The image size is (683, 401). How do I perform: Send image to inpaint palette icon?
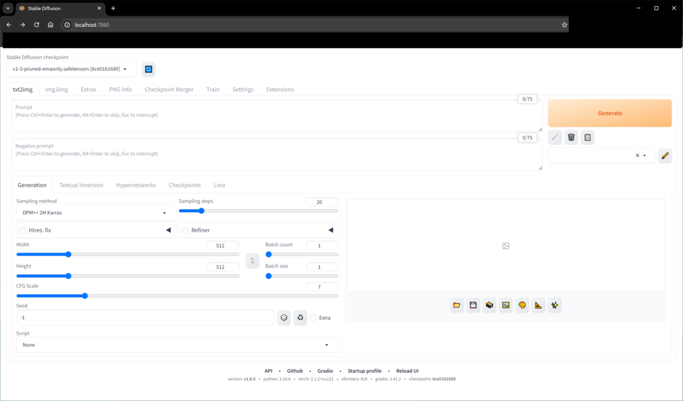coord(522,305)
